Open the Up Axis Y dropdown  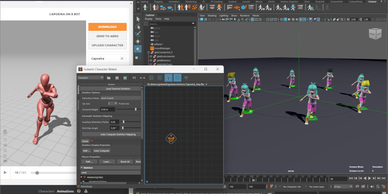(112, 103)
